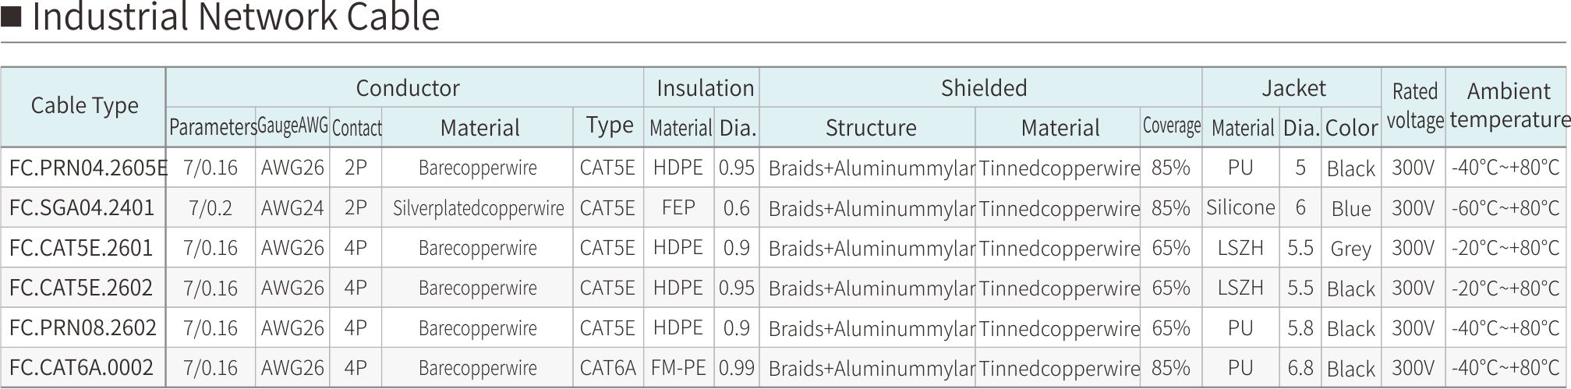Select the Grey jacket color cell

click(x=1351, y=249)
